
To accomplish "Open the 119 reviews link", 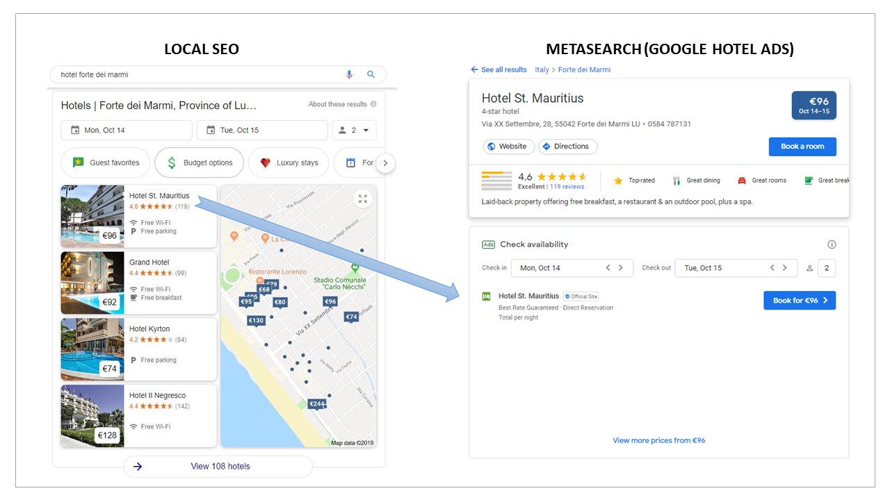I will (x=567, y=187).
